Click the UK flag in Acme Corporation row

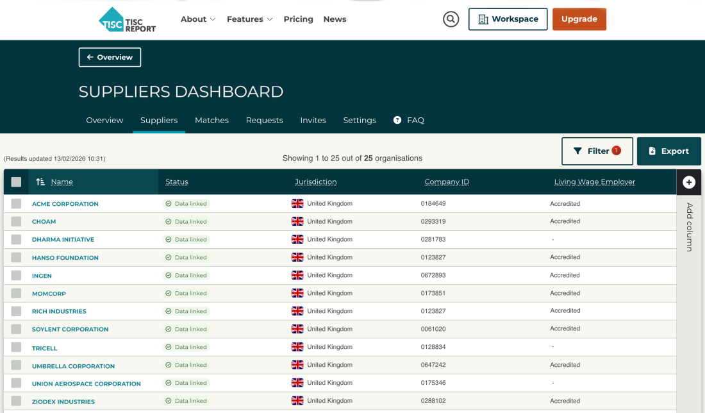[x=297, y=204]
